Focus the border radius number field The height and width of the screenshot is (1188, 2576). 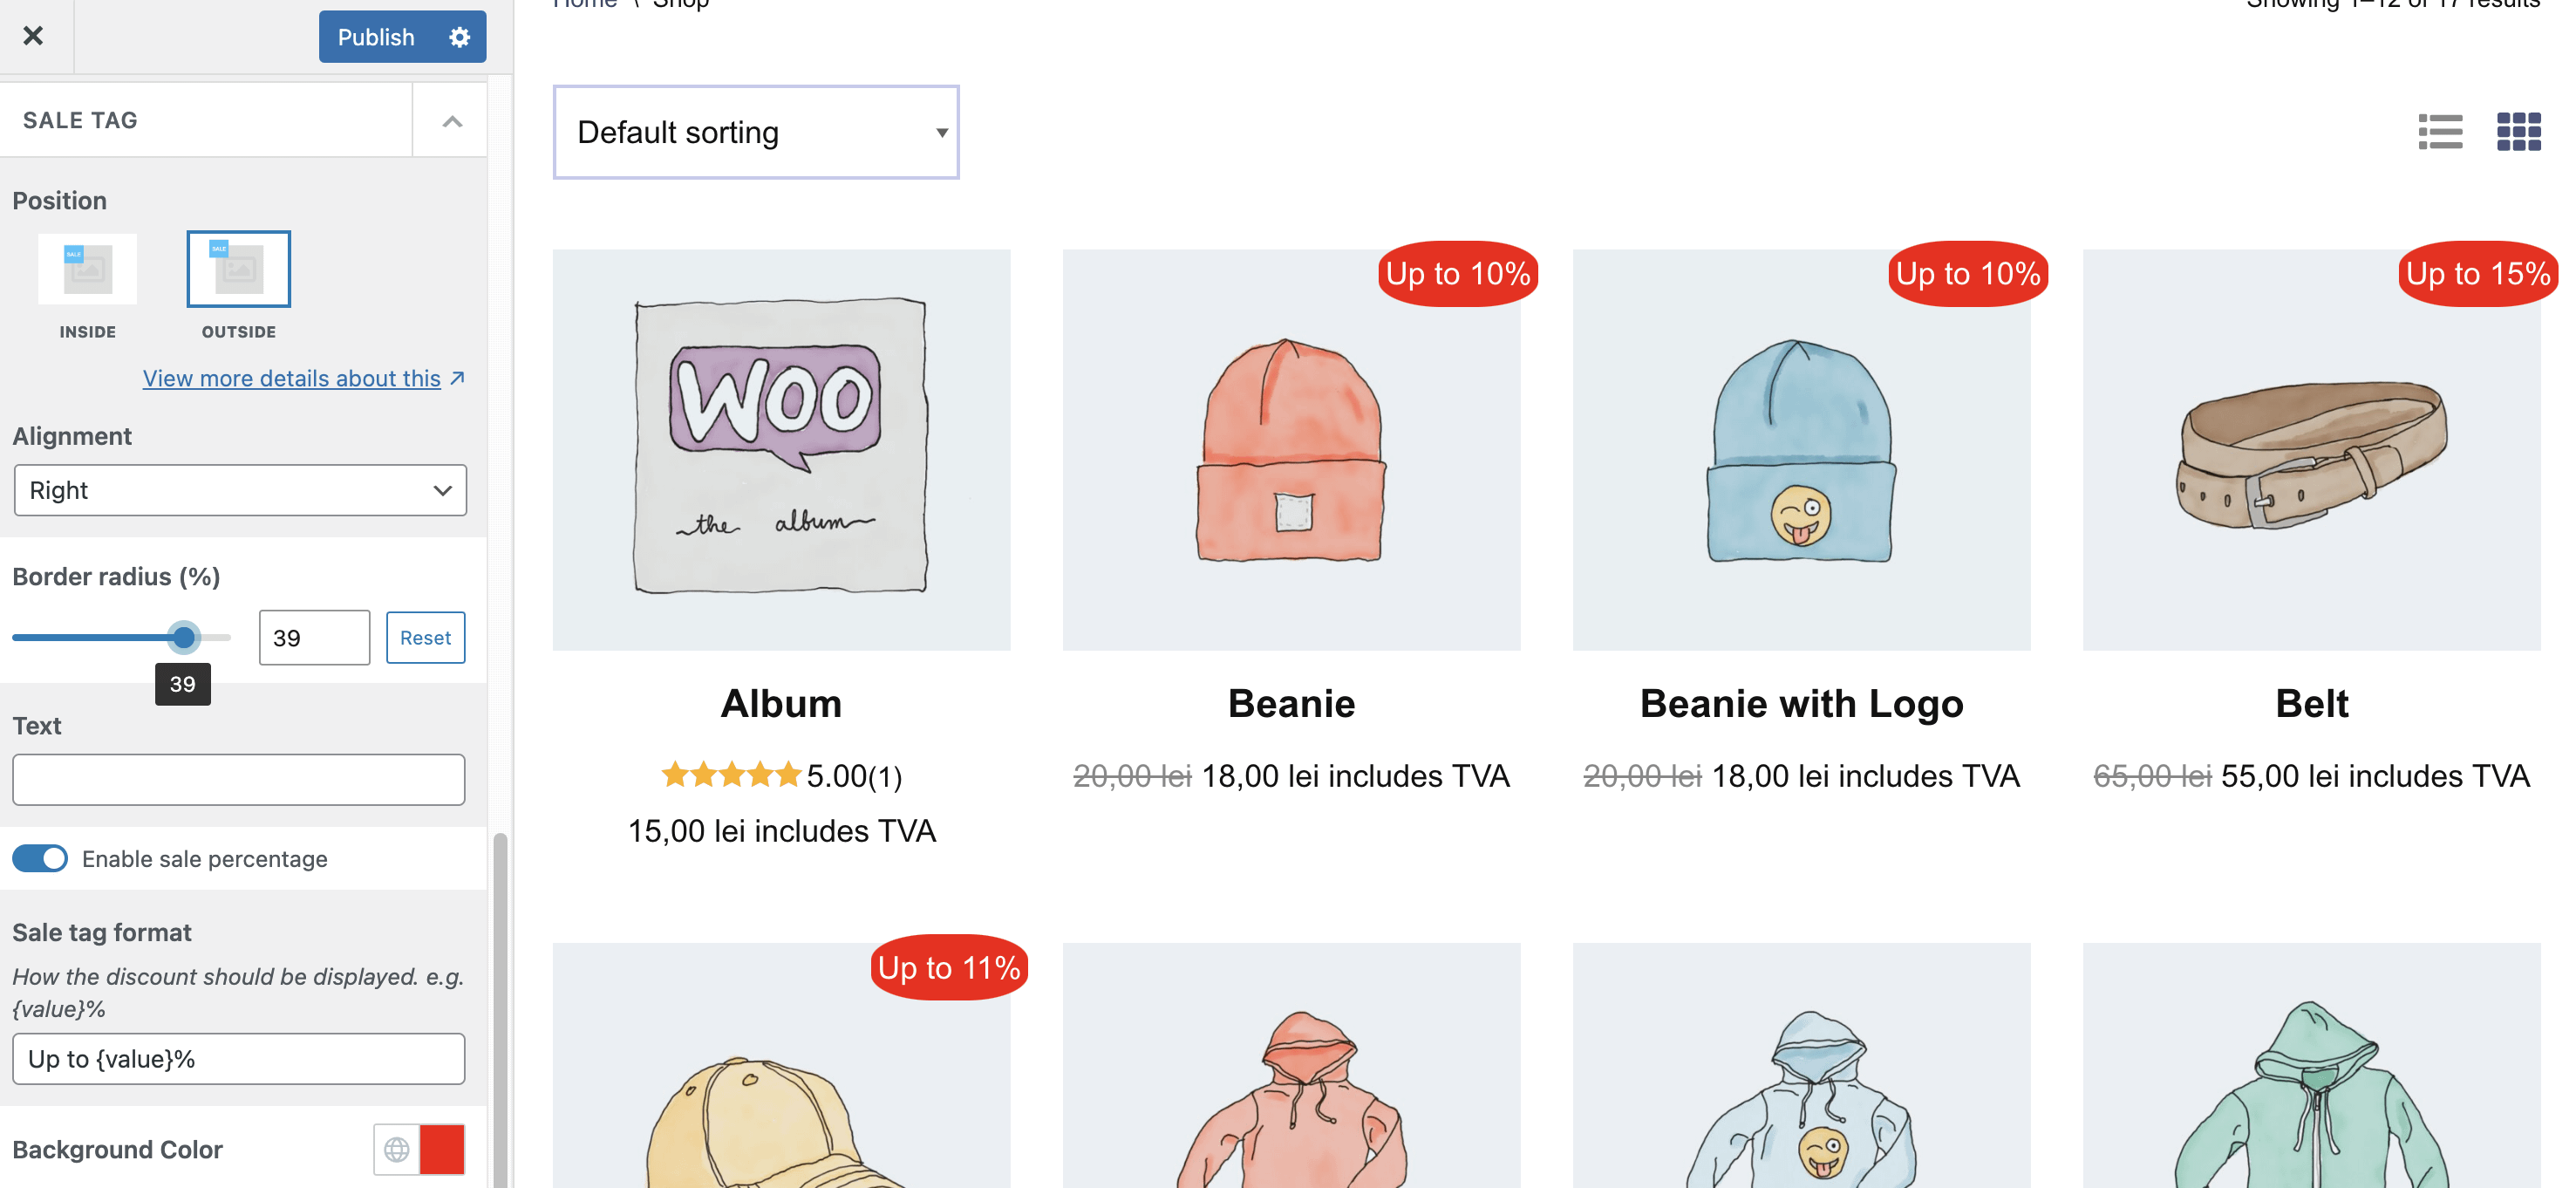pyautogui.click(x=314, y=637)
